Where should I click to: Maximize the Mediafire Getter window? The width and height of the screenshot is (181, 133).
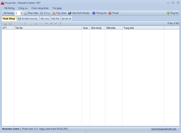pyautogui.click(x=173, y=3)
